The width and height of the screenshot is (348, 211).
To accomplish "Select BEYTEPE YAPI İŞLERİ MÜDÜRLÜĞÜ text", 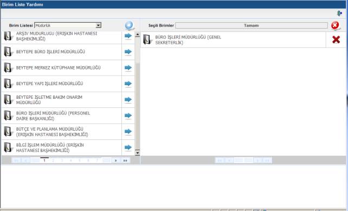I will point(49,84).
